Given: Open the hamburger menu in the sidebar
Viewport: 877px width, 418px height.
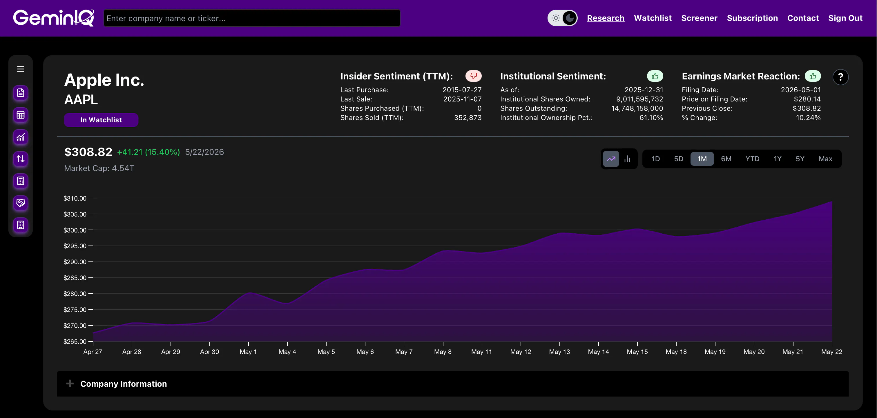Looking at the screenshot, I should [20, 69].
